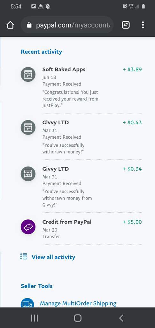
Task: Open the tab switcher showing 47 tabs
Action: tap(126, 25)
